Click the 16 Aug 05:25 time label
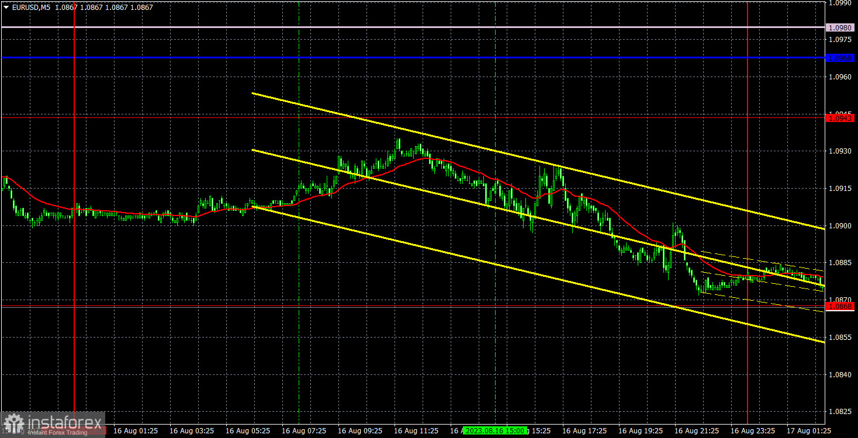The image size is (858, 438). point(248,430)
